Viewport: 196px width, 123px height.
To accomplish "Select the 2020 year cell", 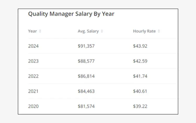I will (x=33, y=106).
